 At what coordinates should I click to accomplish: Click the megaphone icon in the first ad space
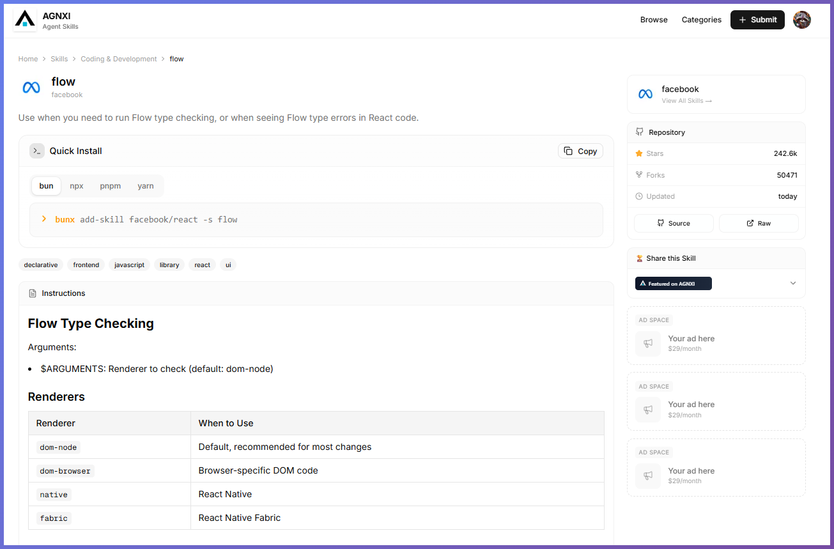tap(647, 344)
